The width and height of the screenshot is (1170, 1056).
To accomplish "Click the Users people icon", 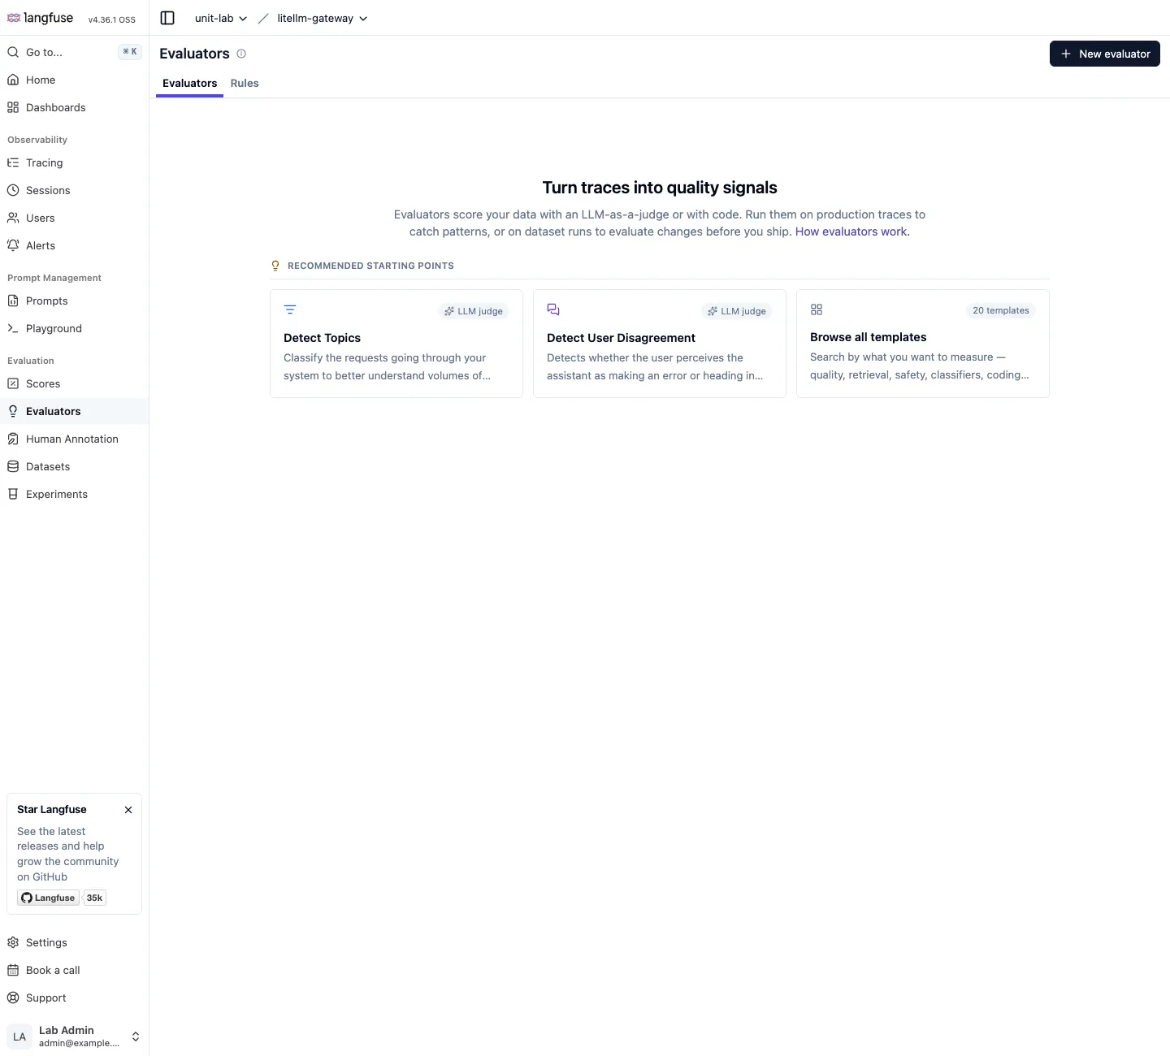I will click(13, 218).
